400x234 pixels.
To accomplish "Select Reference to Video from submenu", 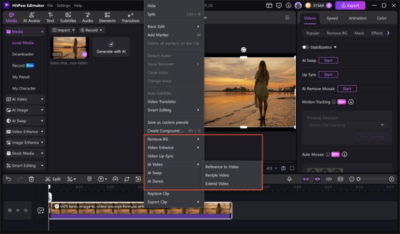I will point(222,167).
